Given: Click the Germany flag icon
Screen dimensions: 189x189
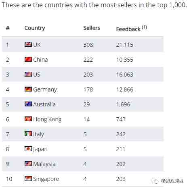Looking at the screenshot, I should click(28, 89).
